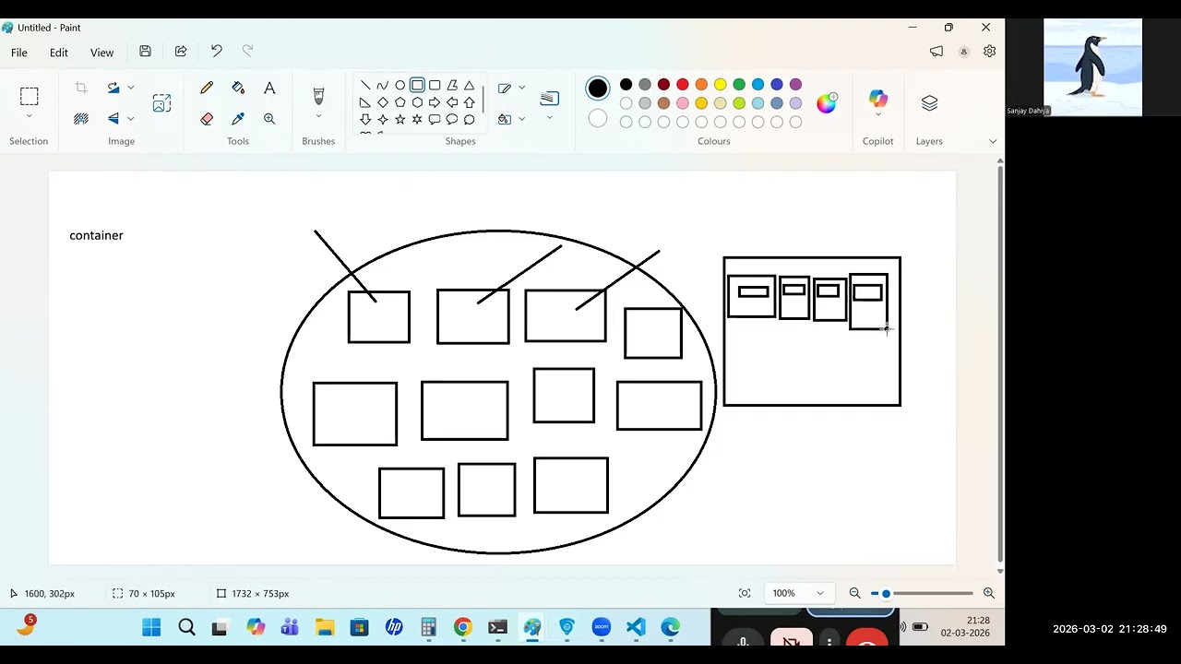The height and width of the screenshot is (664, 1181).
Task: Pick the red colour swatch
Action: click(683, 85)
